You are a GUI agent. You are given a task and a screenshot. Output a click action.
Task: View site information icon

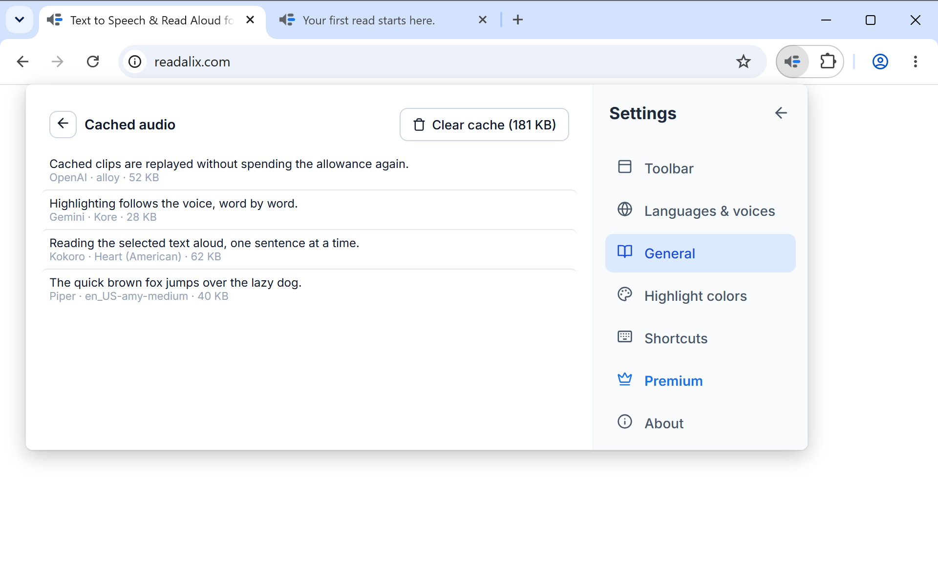coord(135,62)
